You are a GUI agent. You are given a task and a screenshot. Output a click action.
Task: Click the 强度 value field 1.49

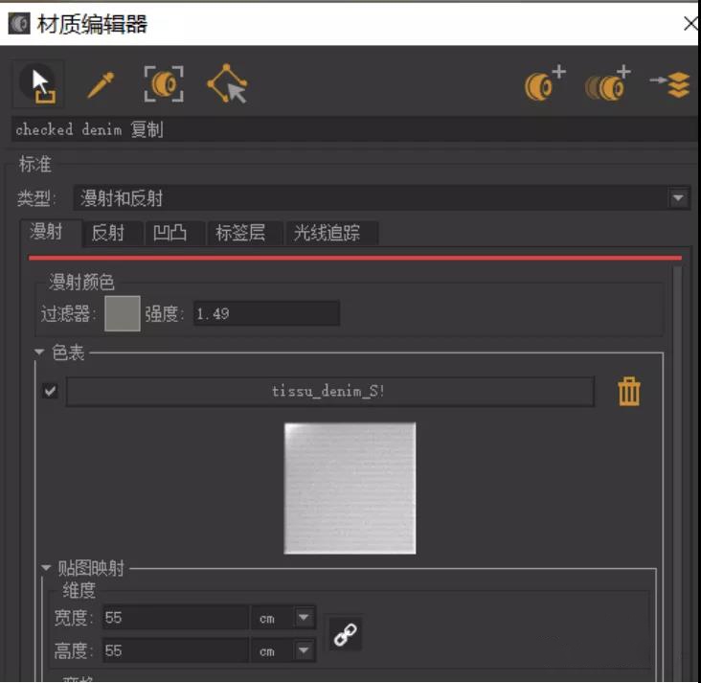(x=266, y=313)
